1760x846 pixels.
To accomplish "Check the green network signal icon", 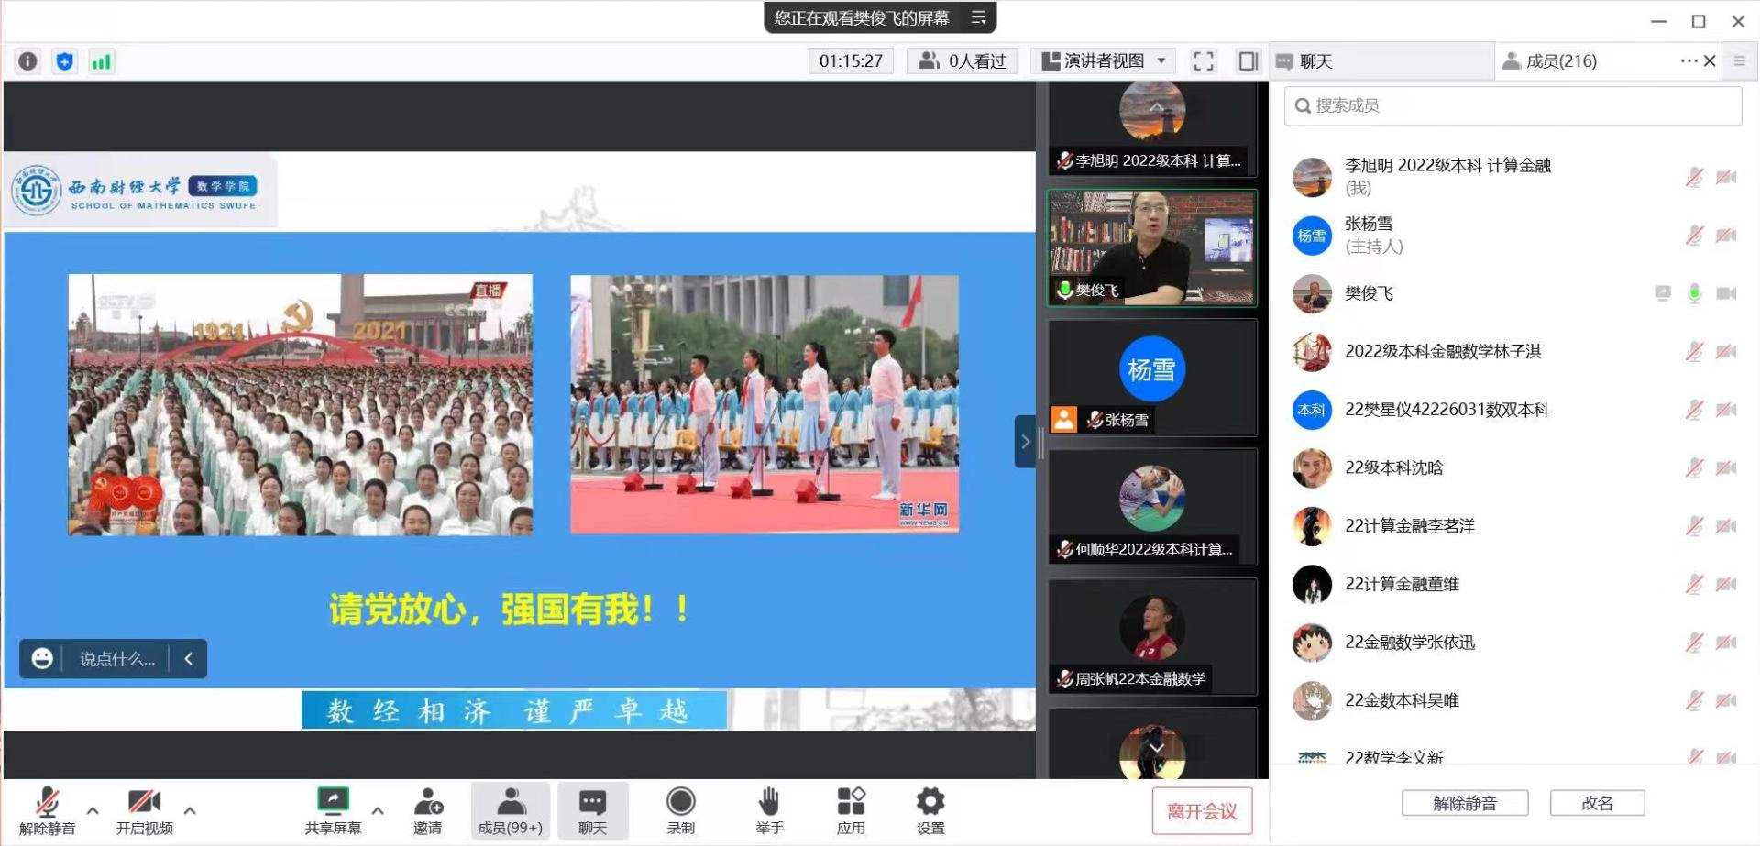I will (x=101, y=61).
